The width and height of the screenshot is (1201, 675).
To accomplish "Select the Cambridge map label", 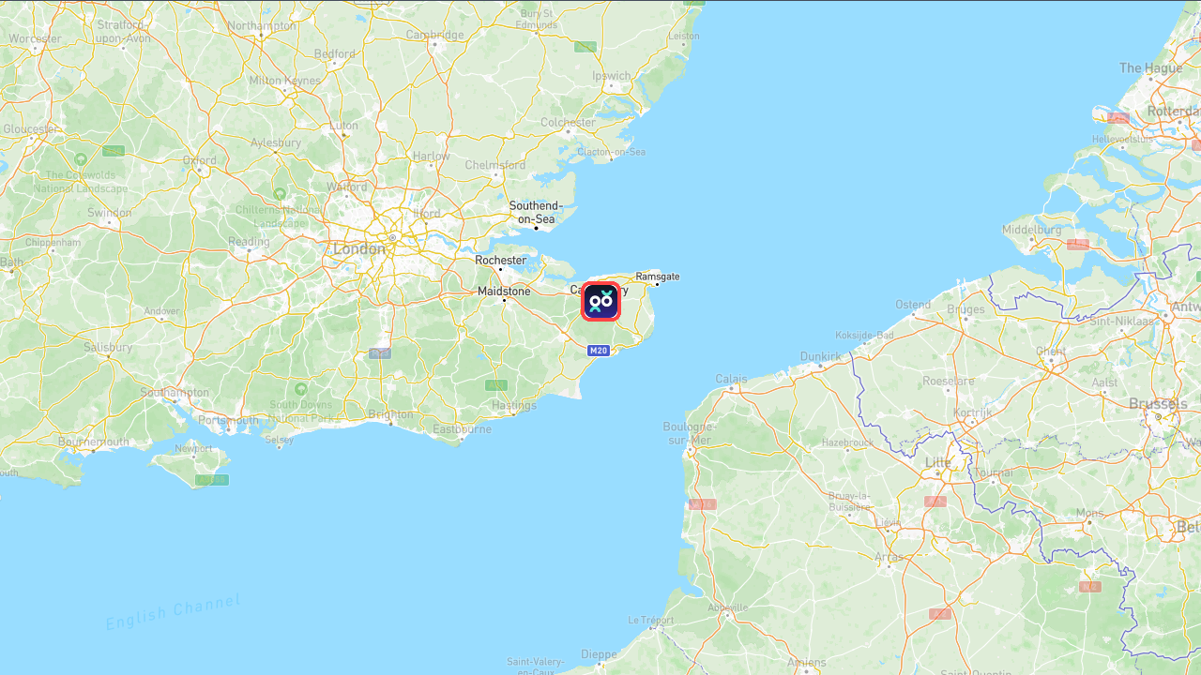I will pyautogui.click(x=434, y=36).
